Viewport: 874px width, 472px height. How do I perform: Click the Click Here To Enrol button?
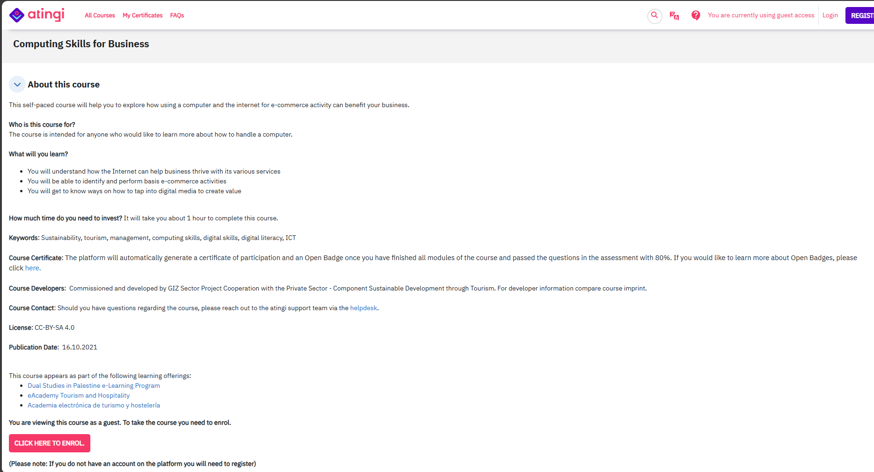tap(50, 443)
